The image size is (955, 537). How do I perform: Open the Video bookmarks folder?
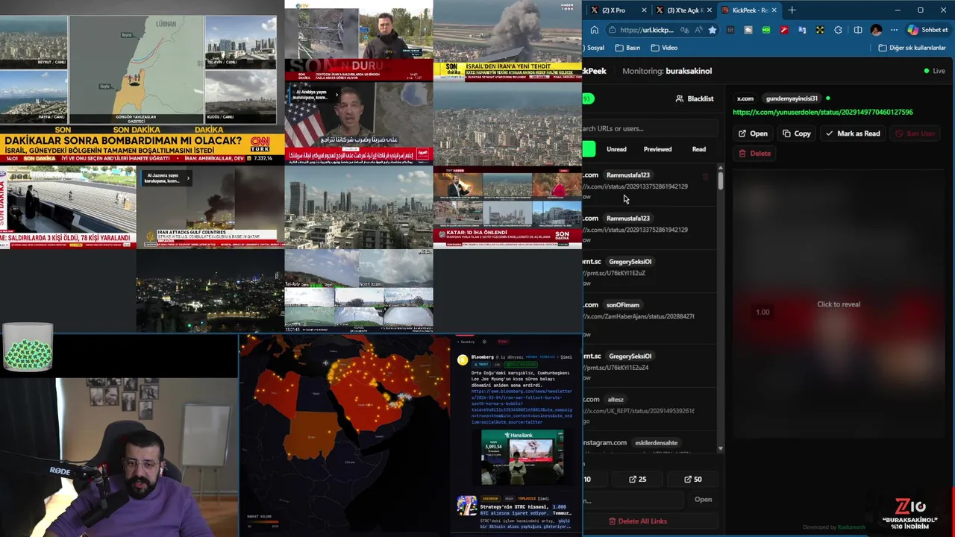pos(664,48)
